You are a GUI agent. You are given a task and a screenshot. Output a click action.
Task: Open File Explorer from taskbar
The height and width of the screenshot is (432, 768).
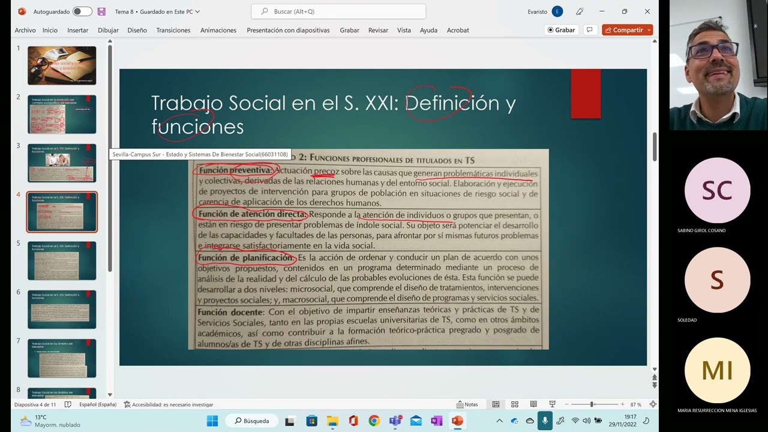[332, 421]
